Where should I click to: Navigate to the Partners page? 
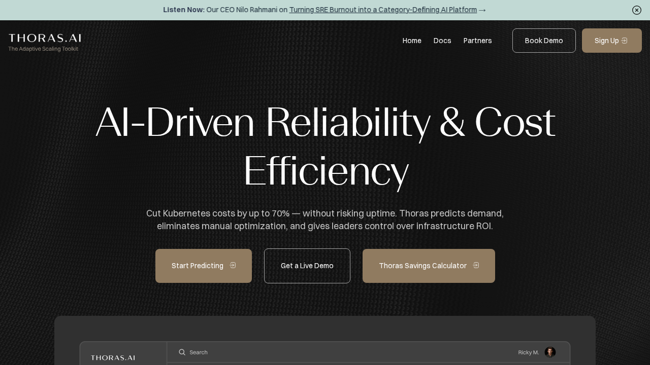pos(477,41)
